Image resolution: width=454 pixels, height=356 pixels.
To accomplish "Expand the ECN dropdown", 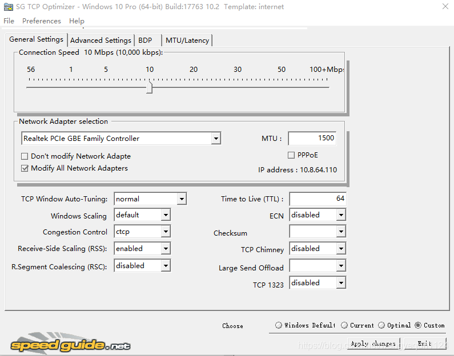I will (x=341, y=215).
